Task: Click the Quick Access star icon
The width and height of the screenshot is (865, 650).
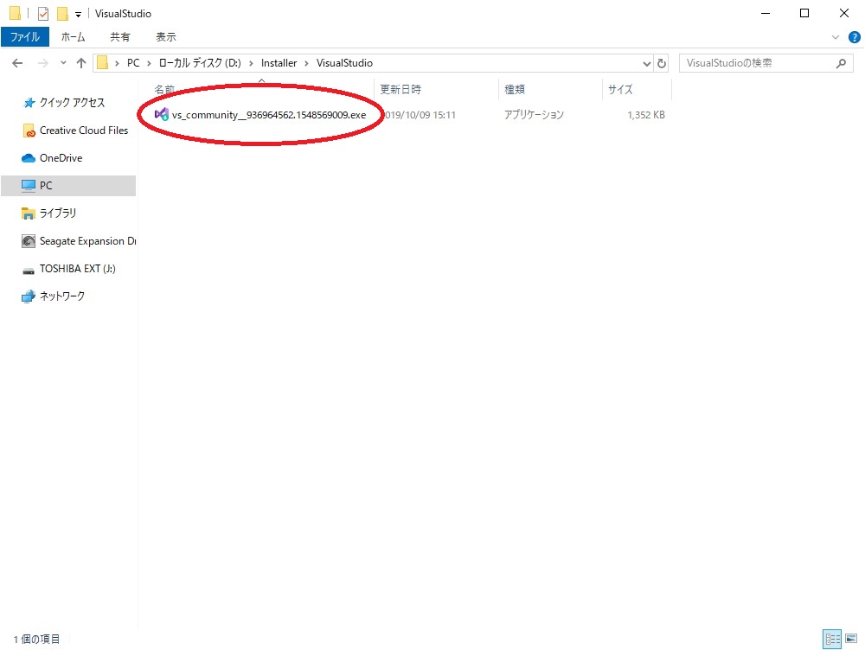Action: click(29, 103)
